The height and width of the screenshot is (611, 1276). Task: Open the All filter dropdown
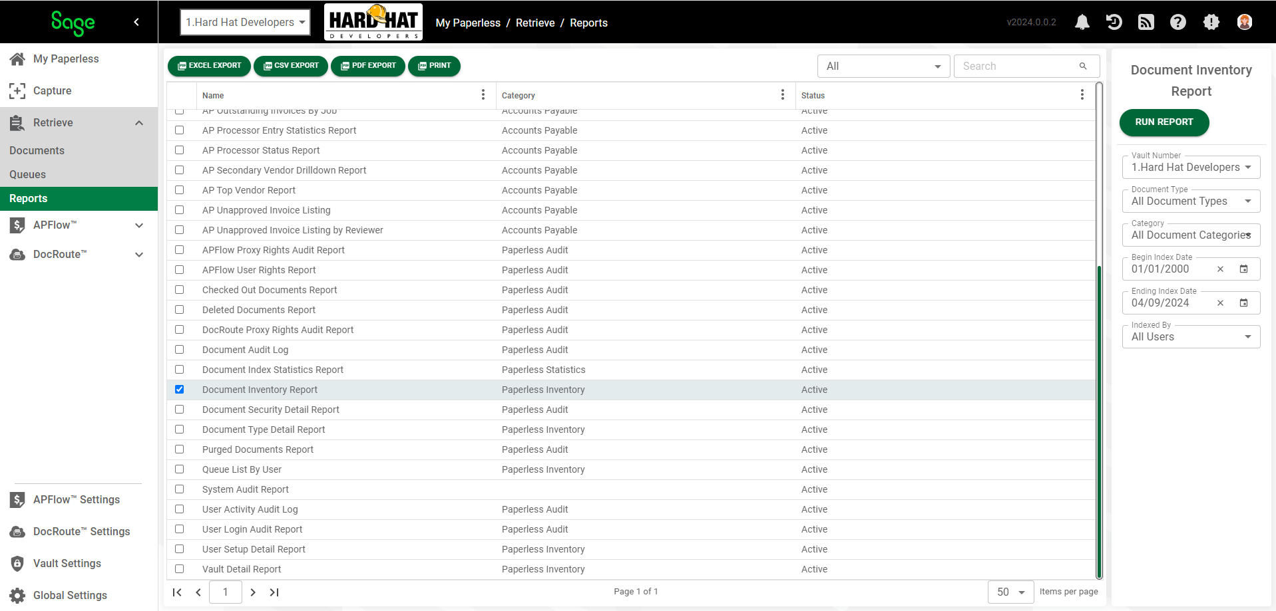883,66
